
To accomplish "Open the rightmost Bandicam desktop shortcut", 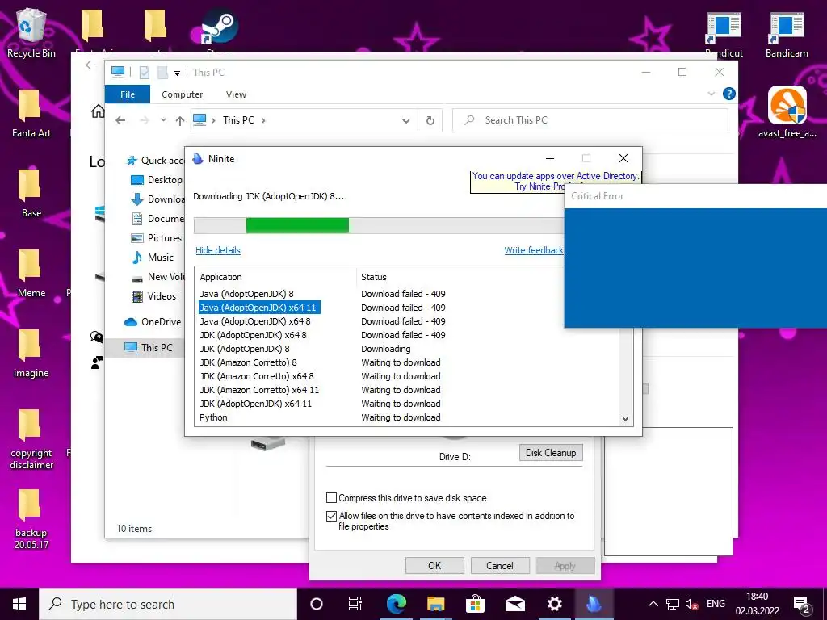I will (x=787, y=34).
